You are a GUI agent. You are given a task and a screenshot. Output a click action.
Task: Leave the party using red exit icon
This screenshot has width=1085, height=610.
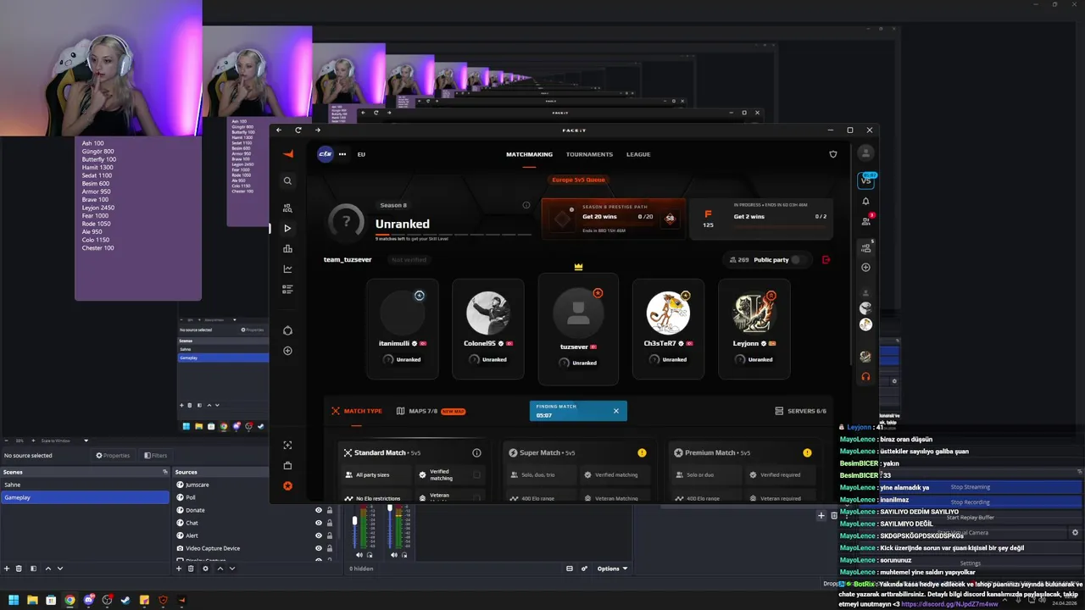[826, 259]
